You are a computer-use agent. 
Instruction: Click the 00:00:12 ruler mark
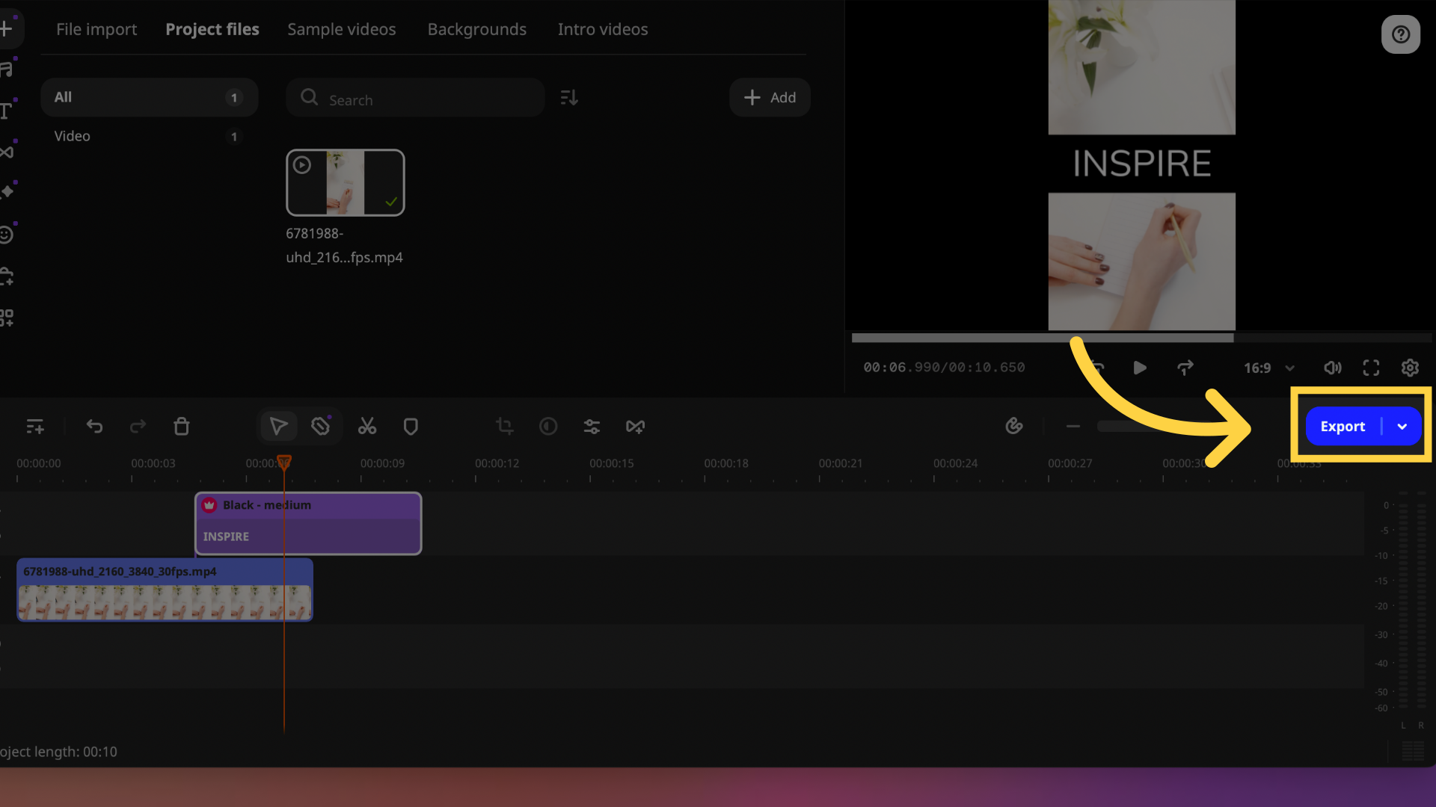[x=497, y=463]
